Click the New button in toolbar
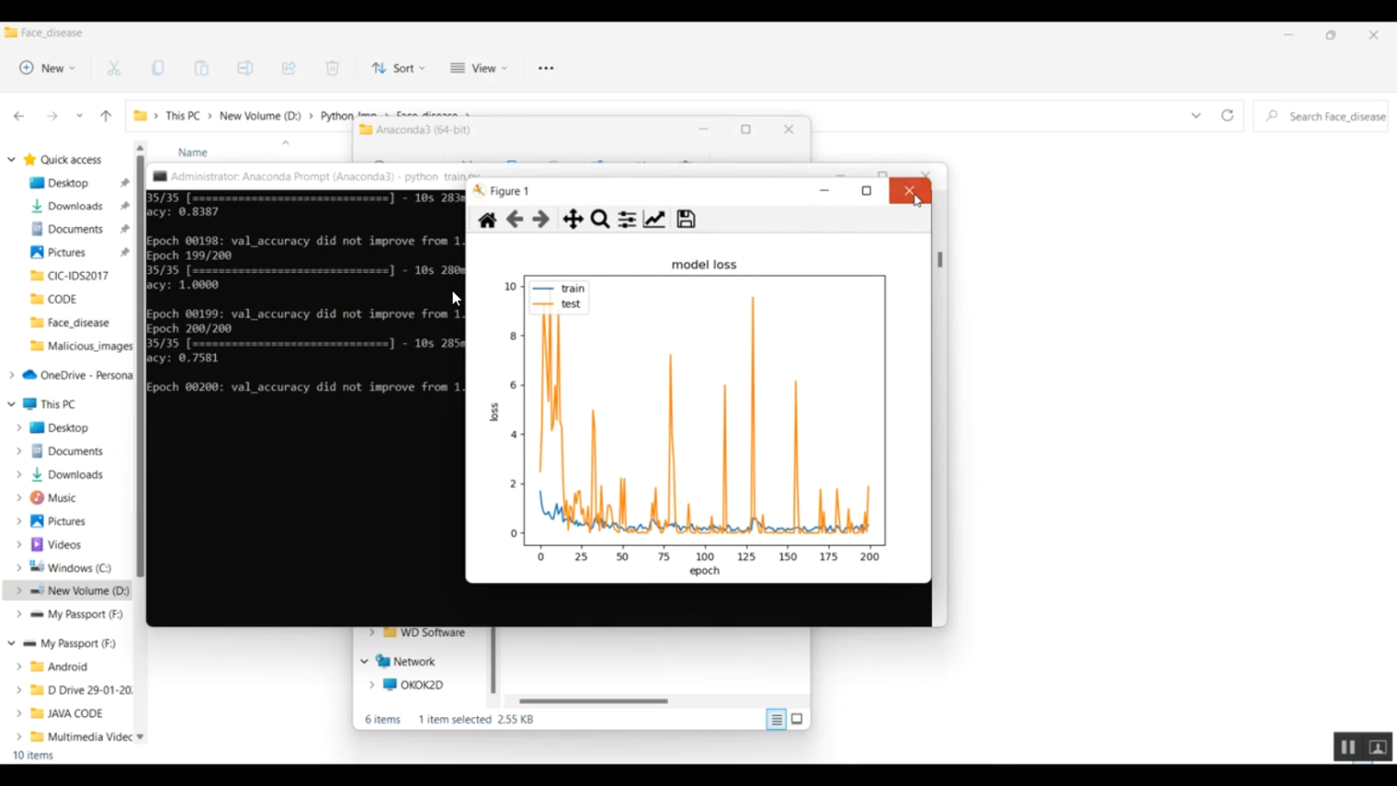This screenshot has width=1397, height=786. point(47,69)
